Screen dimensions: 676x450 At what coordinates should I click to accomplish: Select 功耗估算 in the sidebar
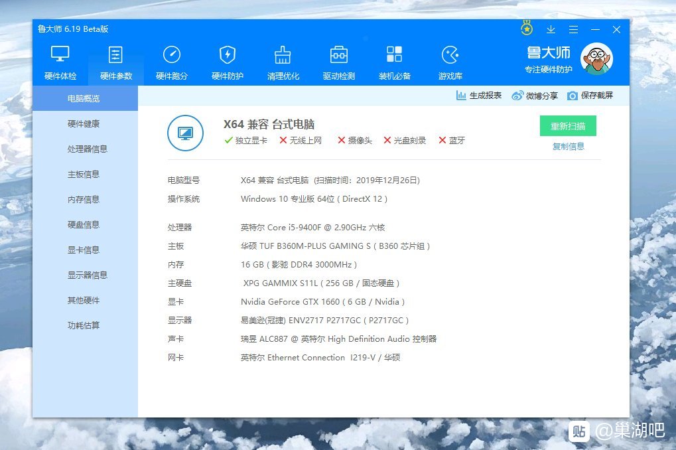(x=85, y=325)
